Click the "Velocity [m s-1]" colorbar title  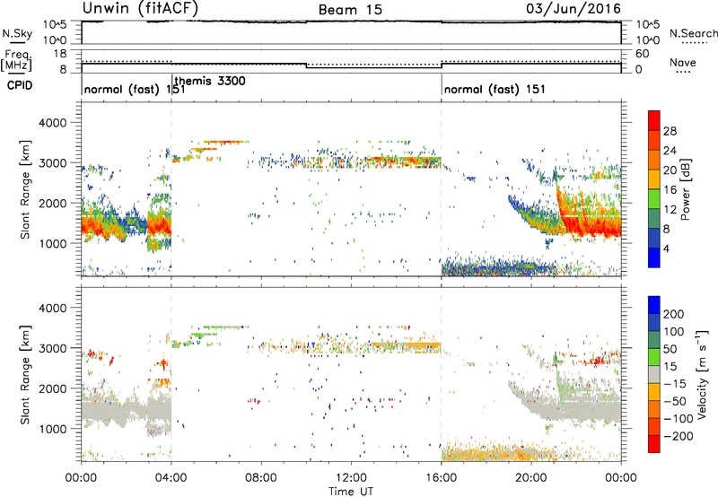[702, 374]
